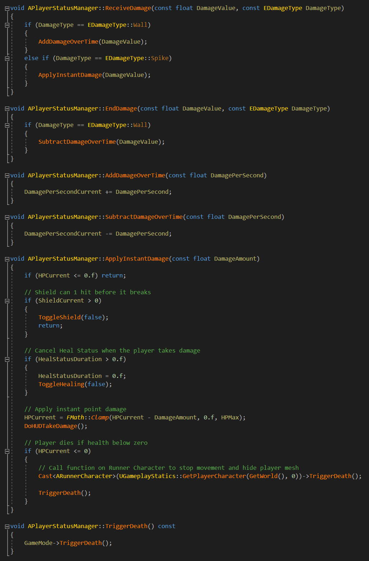The image size is (369, 561).
Task: Collapse the SubtractDamageOverTime function definition
Action: [7, 217]
